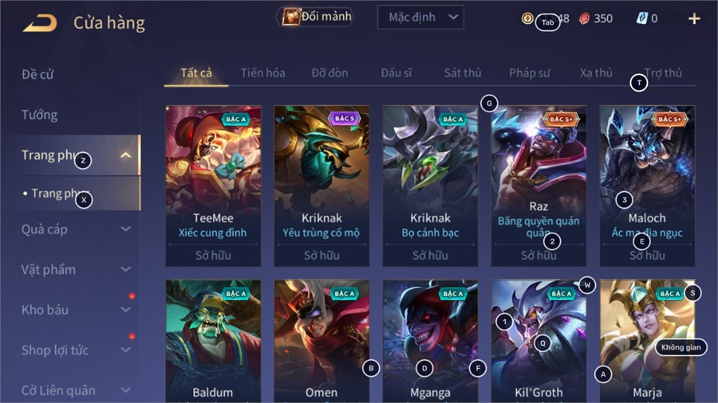Select the Tiến hóa tab

click(262, 72)
